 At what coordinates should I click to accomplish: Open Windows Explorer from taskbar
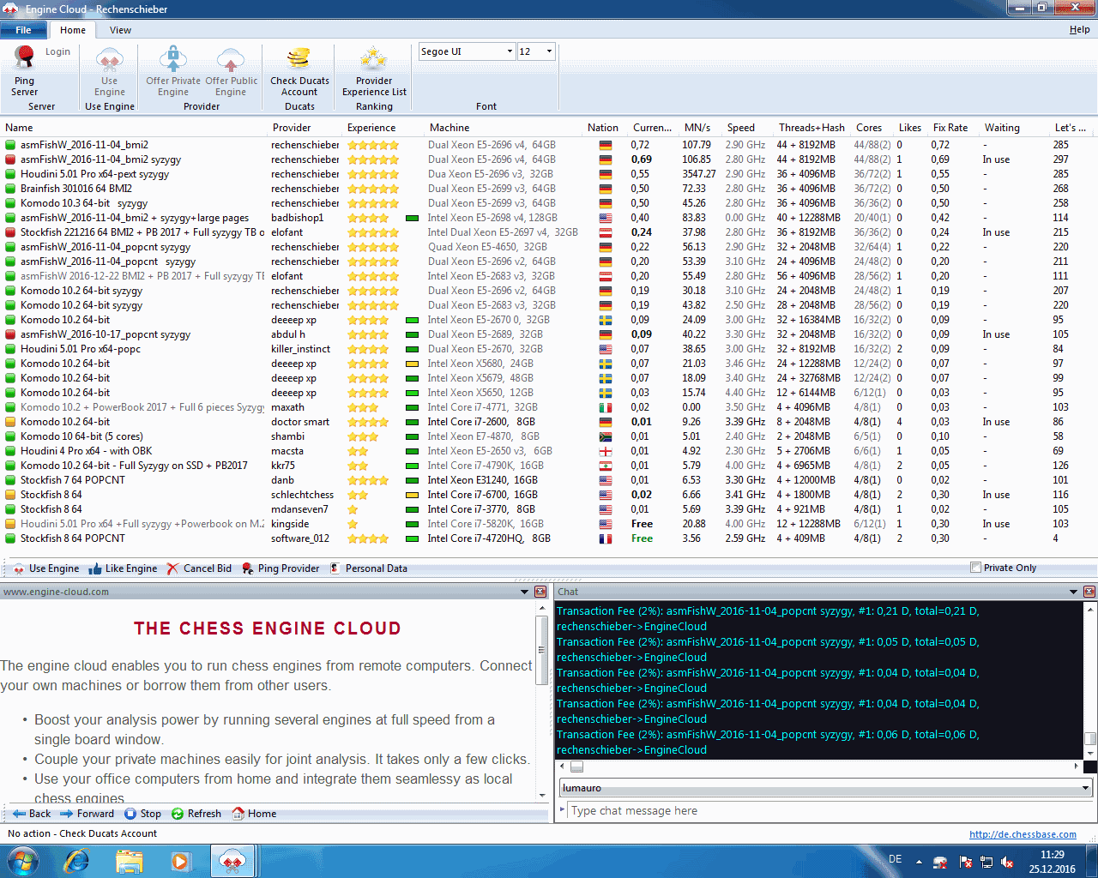pos(129,860)
